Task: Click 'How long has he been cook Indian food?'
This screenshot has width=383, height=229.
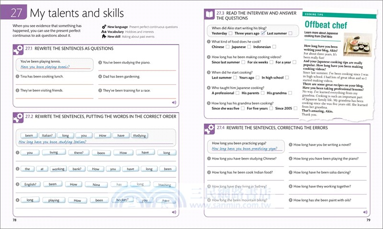Action: click(242, 172)
